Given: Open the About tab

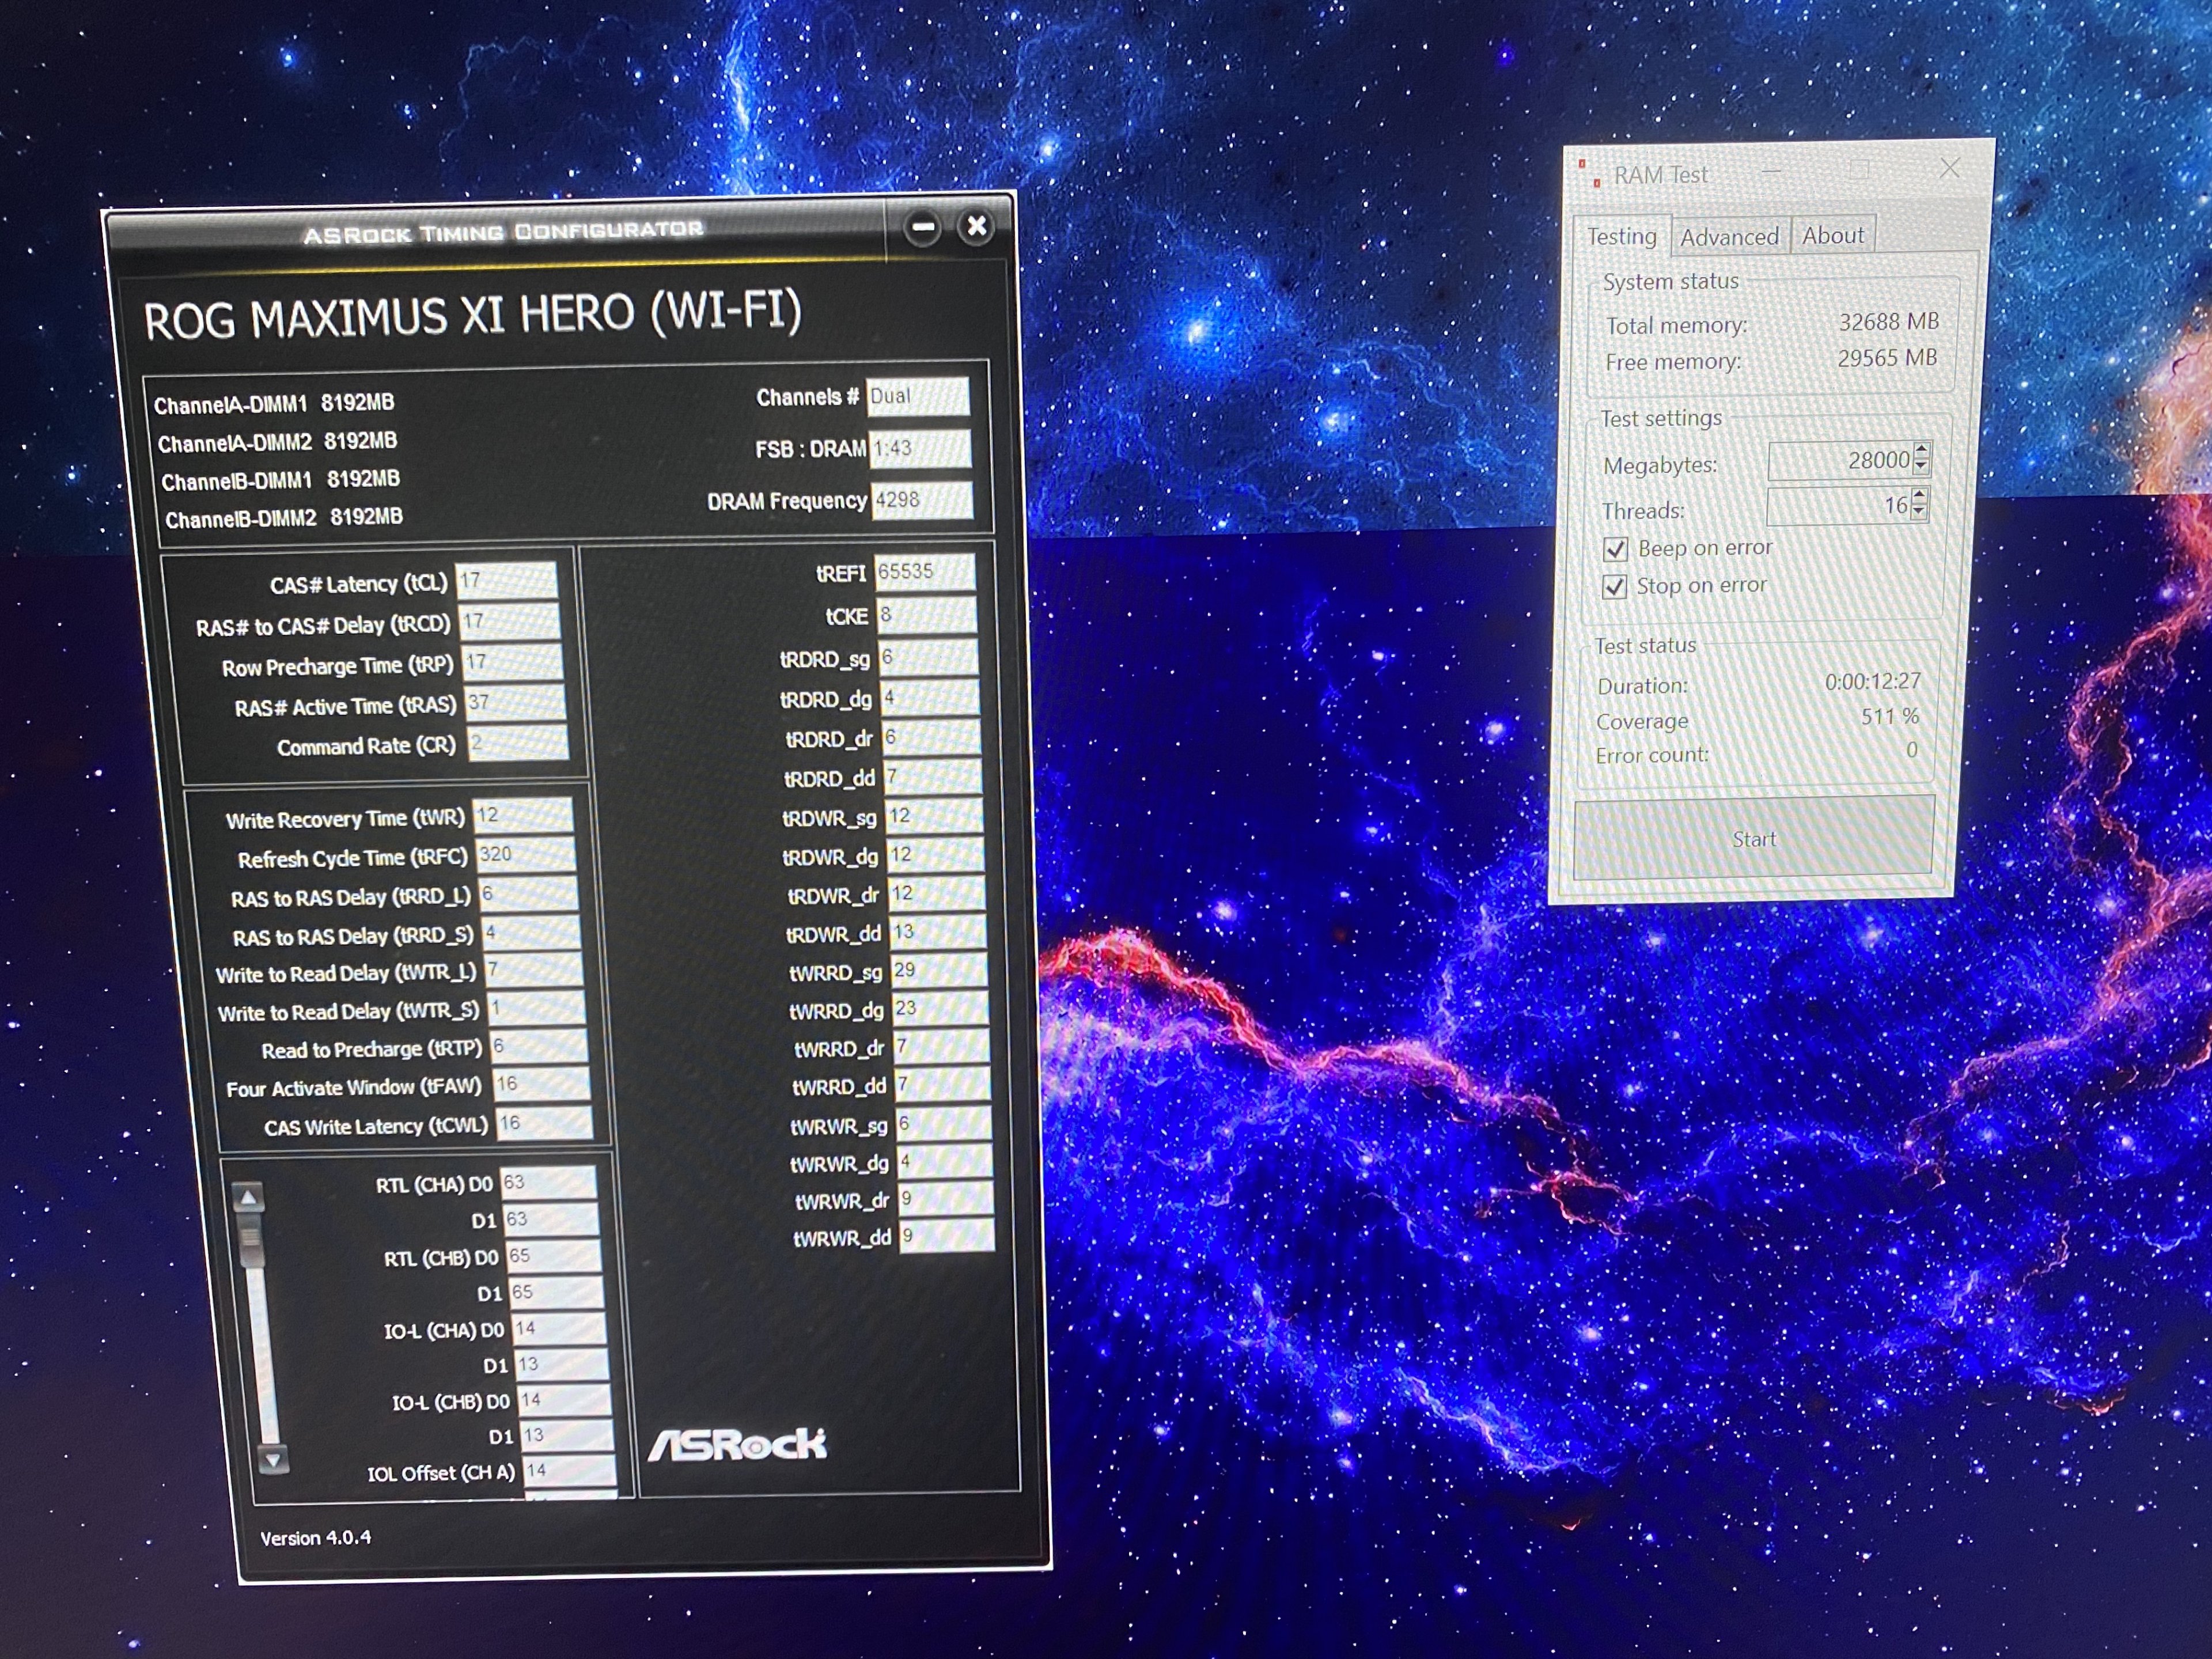Looking at the screenshot, I should click(x=1832, y=235).
